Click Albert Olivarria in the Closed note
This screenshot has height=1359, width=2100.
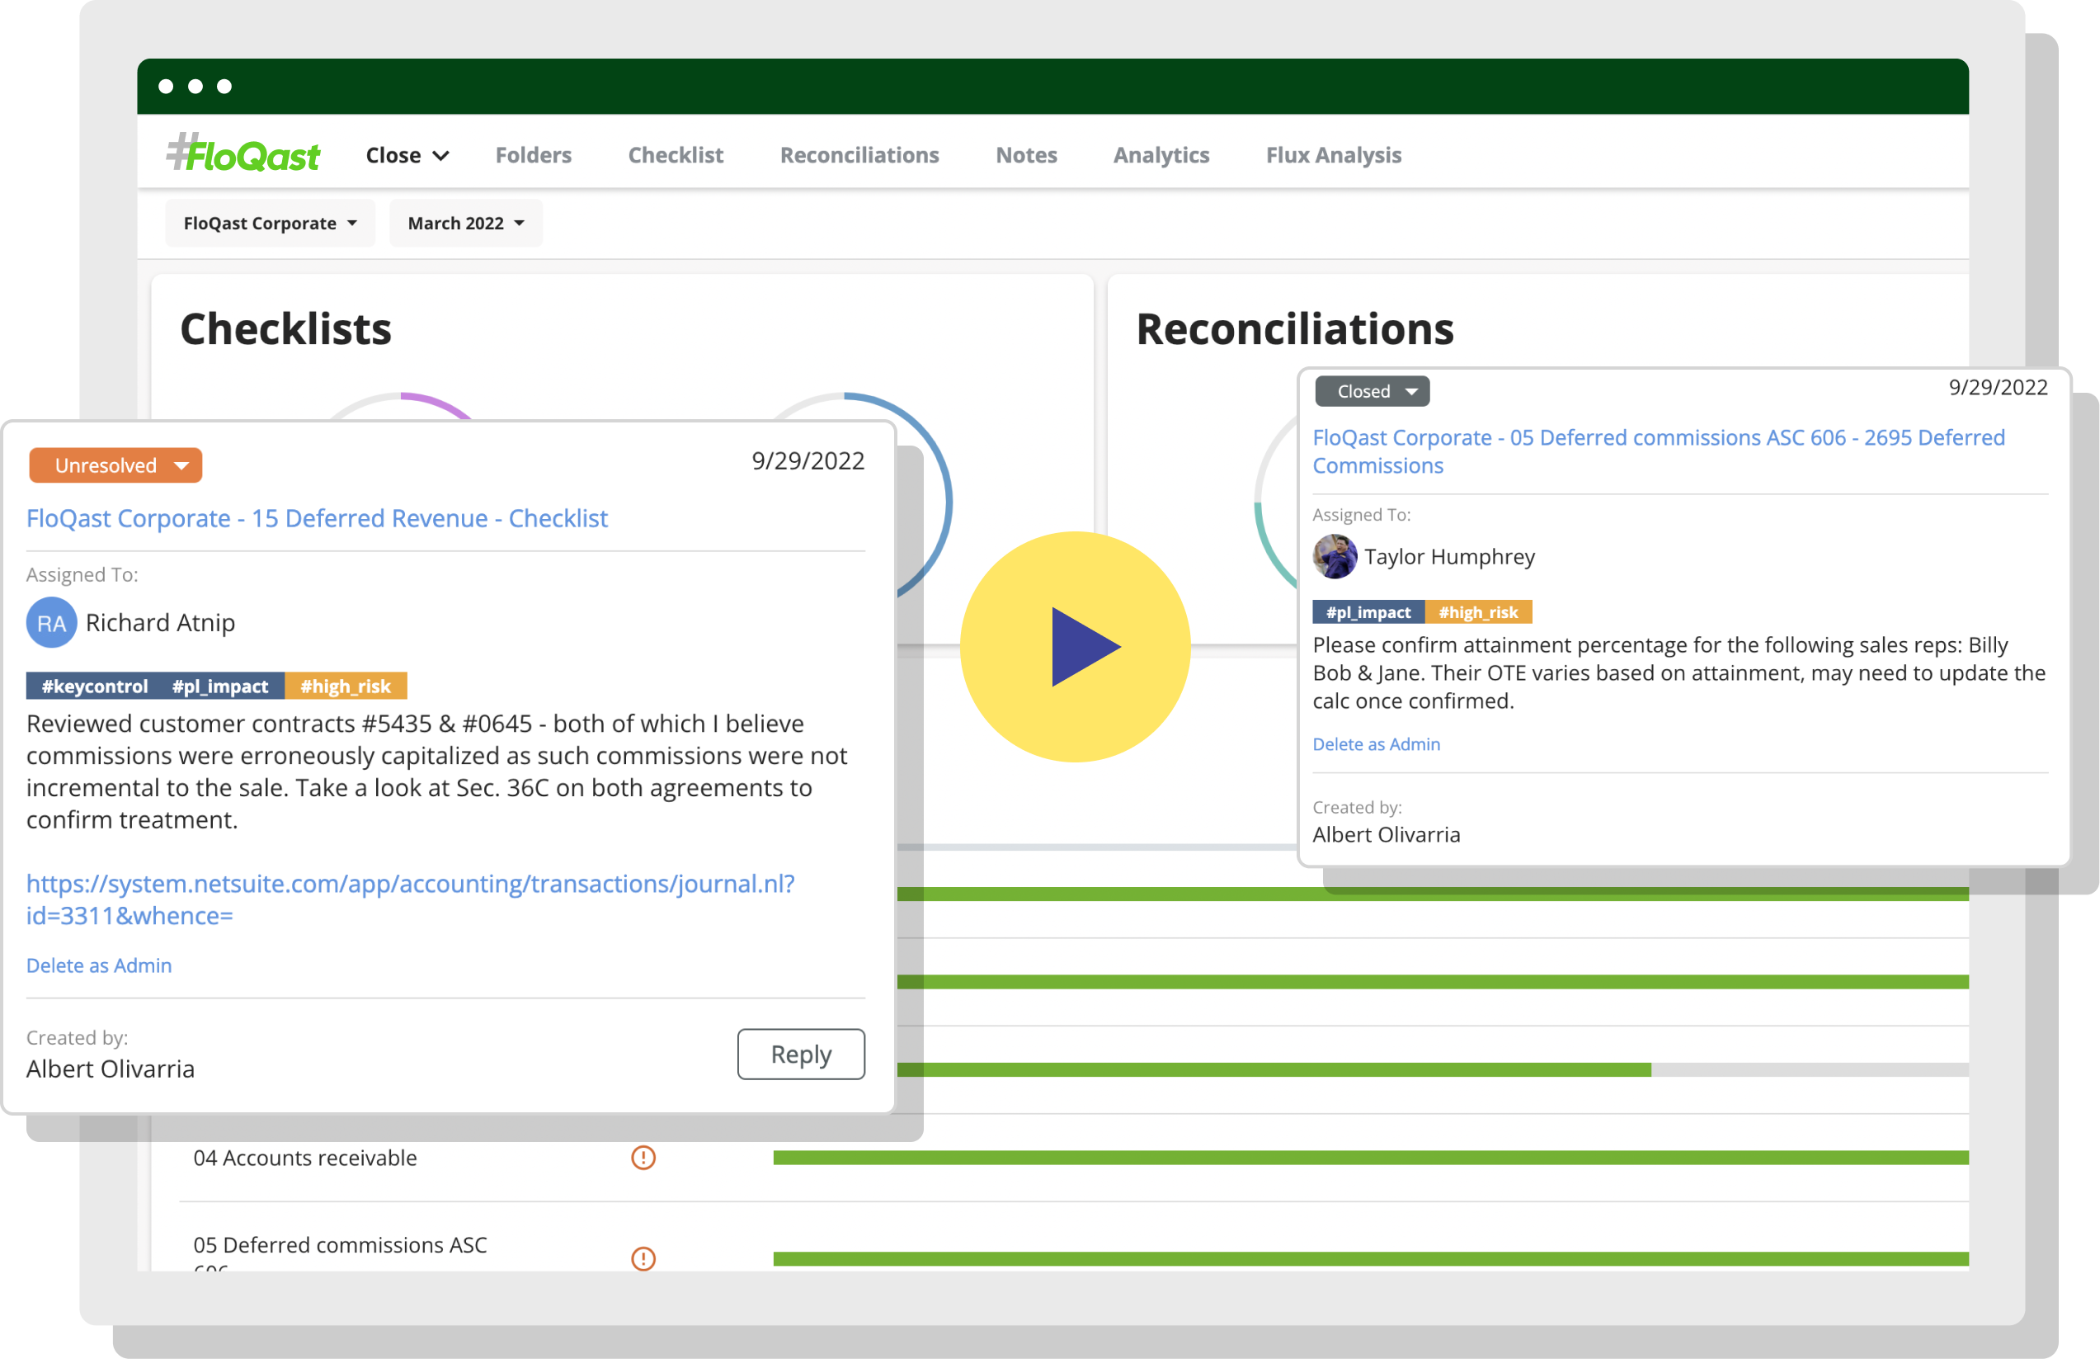[x=1387, y=835]
